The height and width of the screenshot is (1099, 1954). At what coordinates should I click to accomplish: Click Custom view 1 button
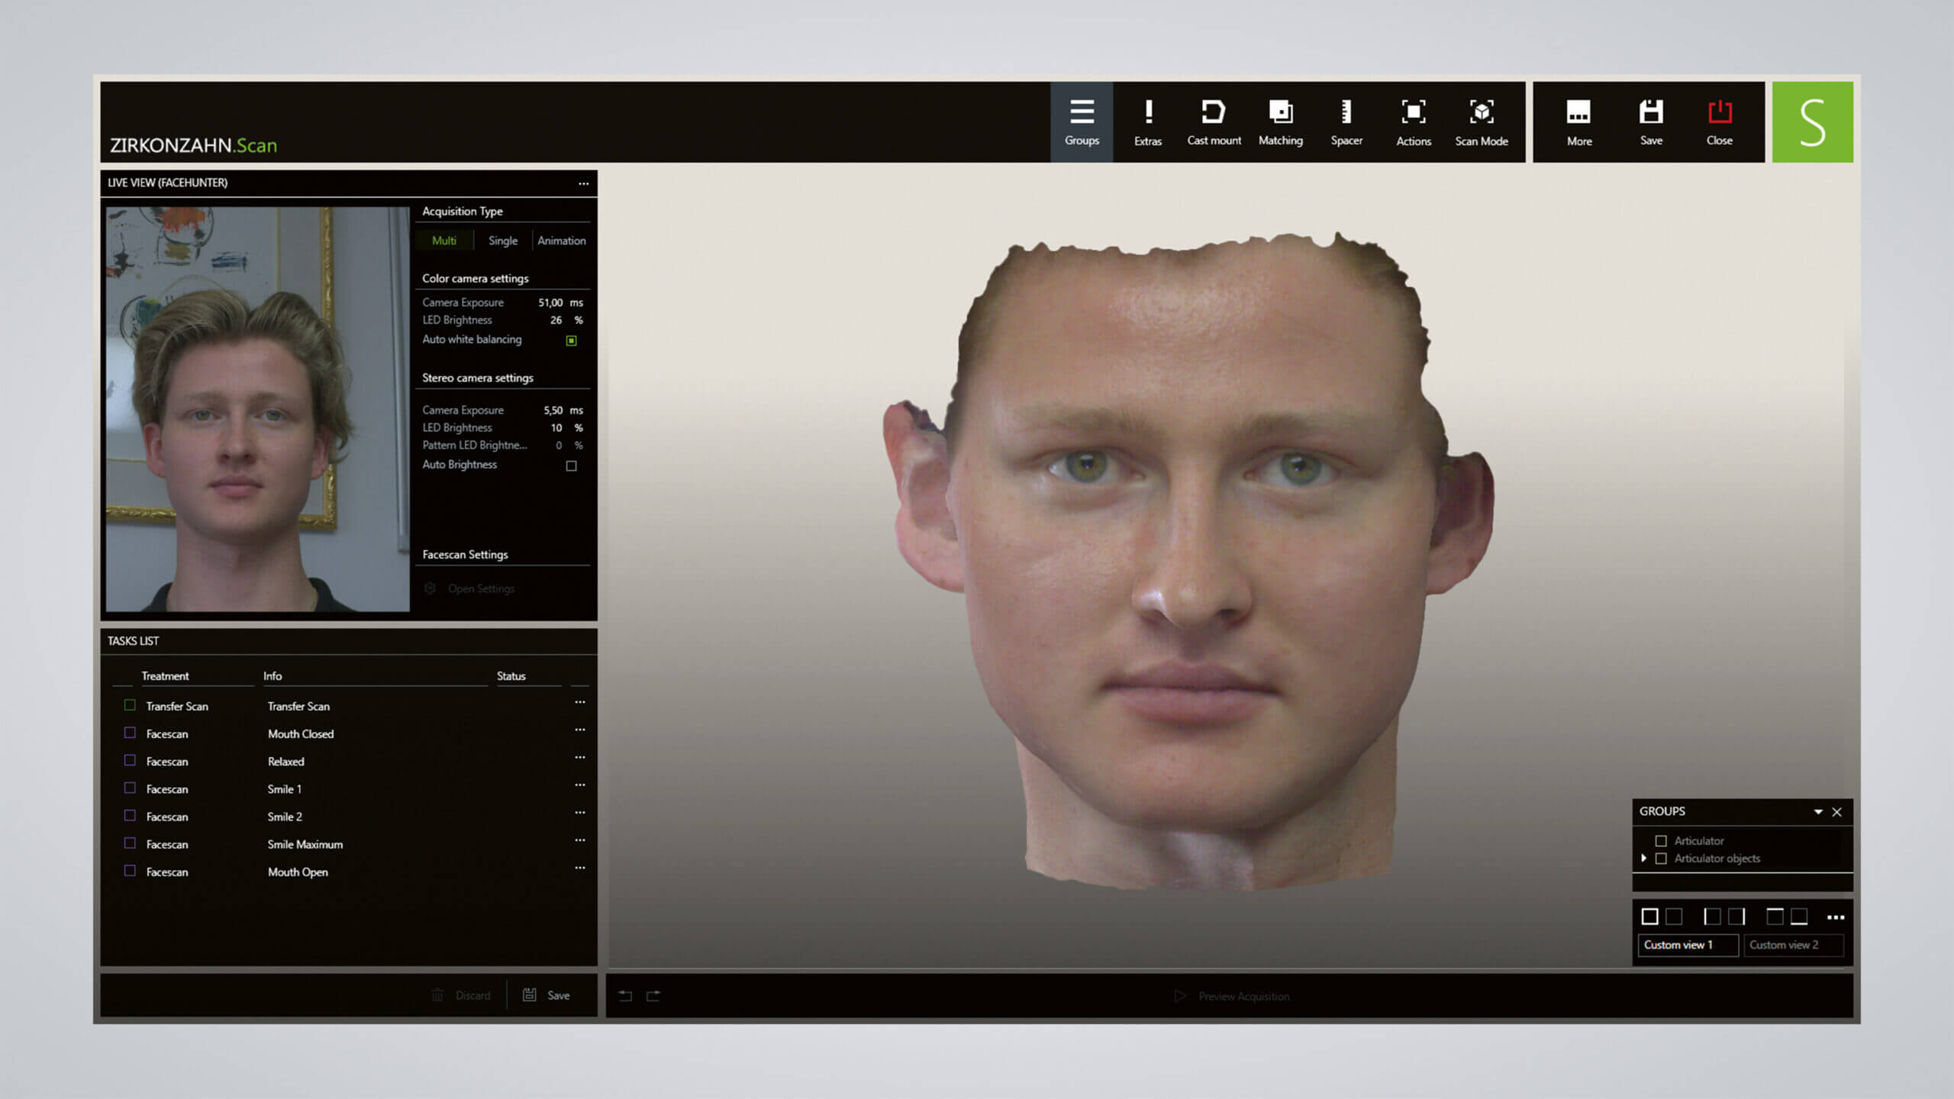pyautogui.click(x=1688, y=945)
